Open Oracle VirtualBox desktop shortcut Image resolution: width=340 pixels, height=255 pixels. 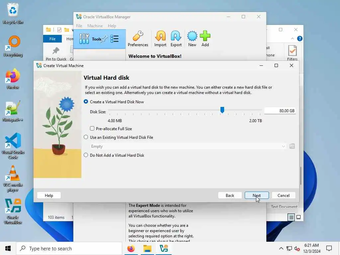pos(13,211)
